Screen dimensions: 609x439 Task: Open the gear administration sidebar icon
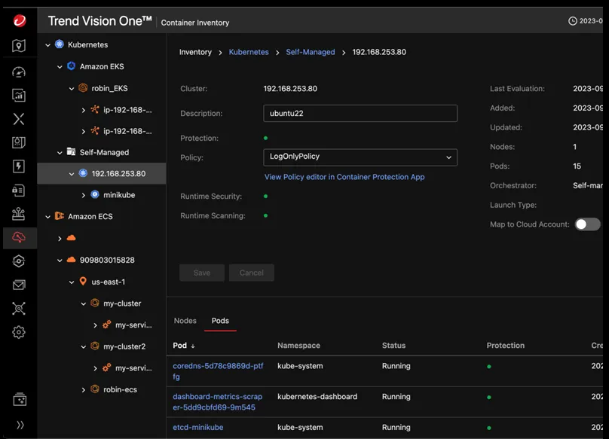pyautogui.click(x=20, y=332)
